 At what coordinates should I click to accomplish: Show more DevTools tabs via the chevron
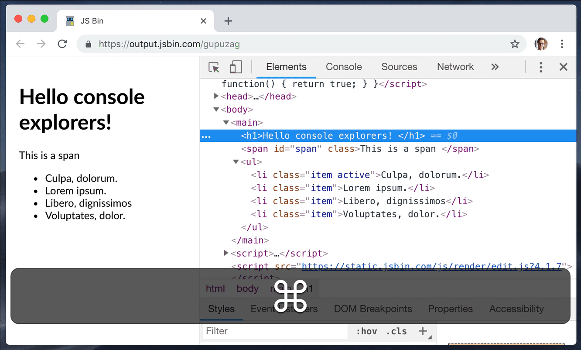[495, 67]
